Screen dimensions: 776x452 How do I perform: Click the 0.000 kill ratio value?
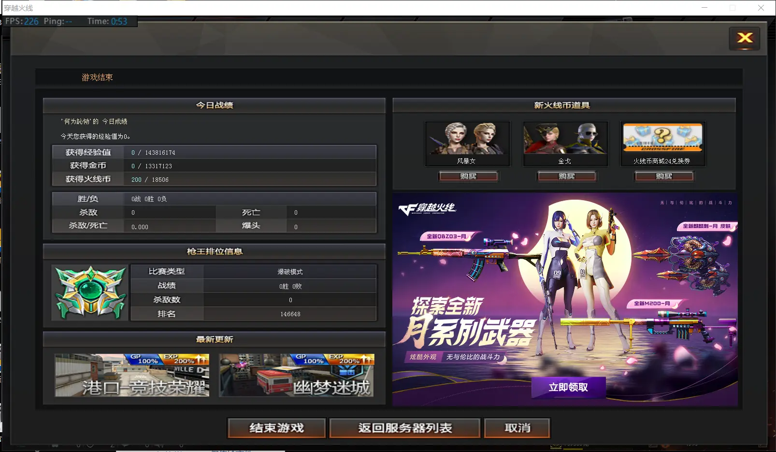coord(140,227)
